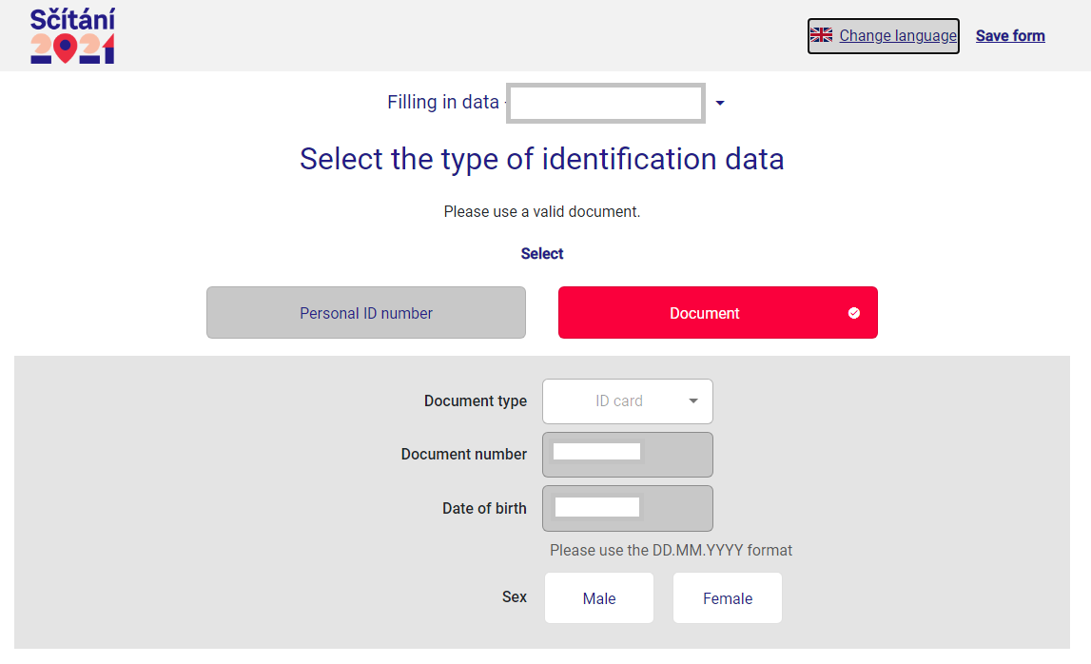
Task: Click the UK flag icon
Action: 821,35
